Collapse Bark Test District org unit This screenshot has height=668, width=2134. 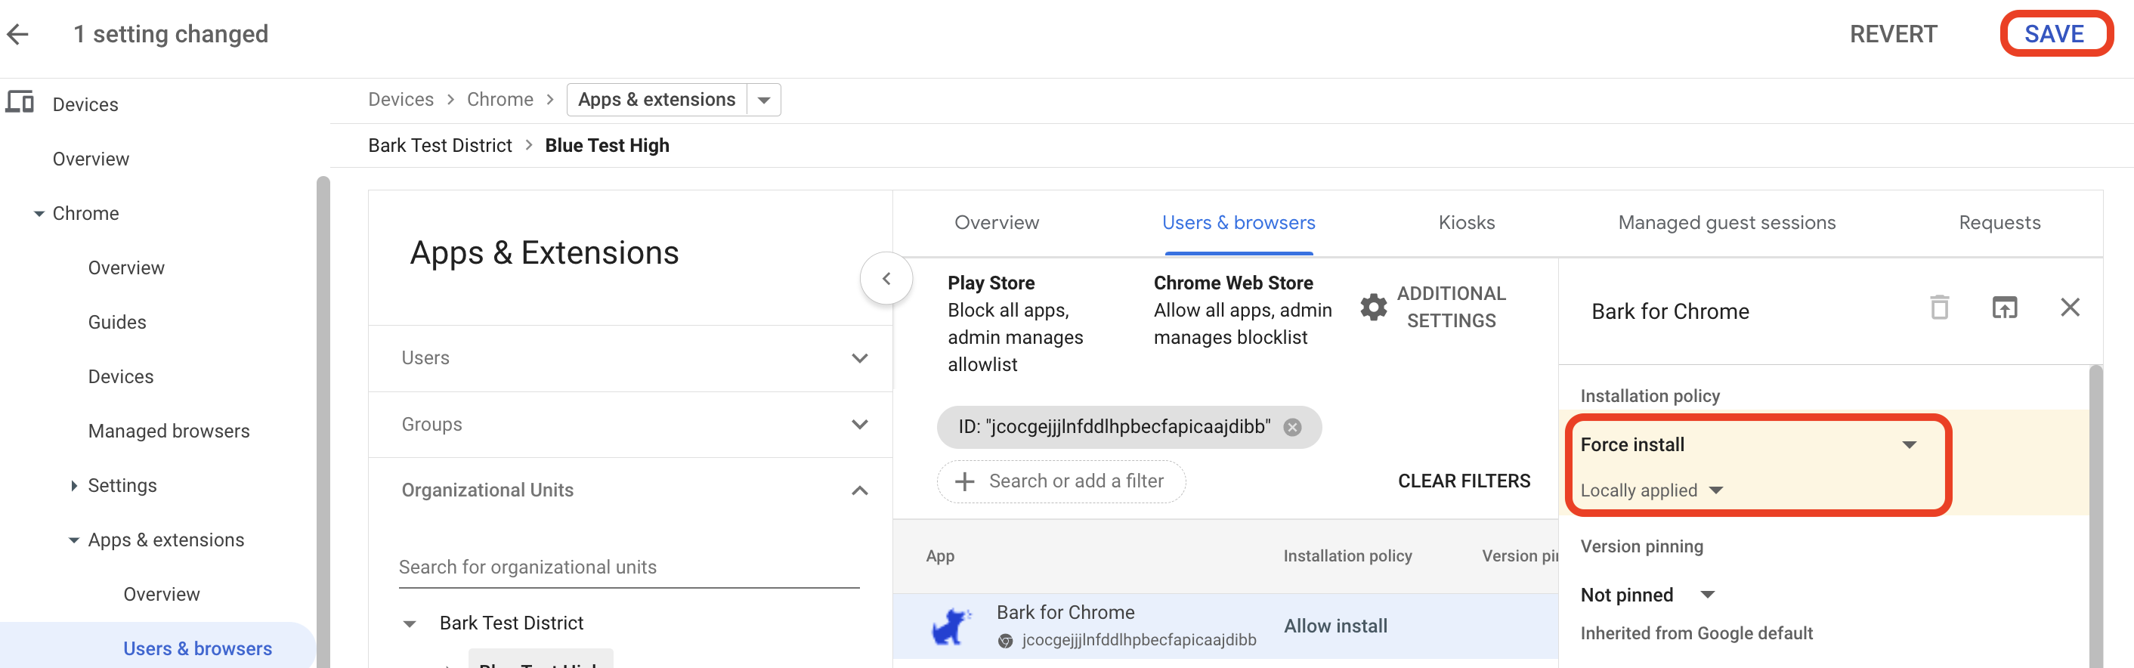pos(410,624)
